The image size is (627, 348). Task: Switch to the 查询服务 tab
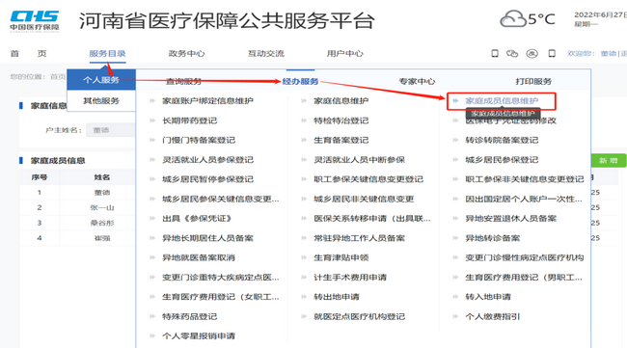tap(183, 82)
